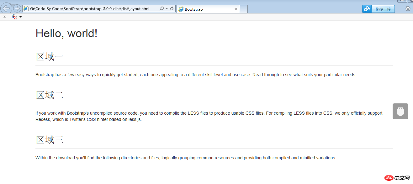Click the Hello, world! heading
The image size is (413, 184).
(66, 33)
